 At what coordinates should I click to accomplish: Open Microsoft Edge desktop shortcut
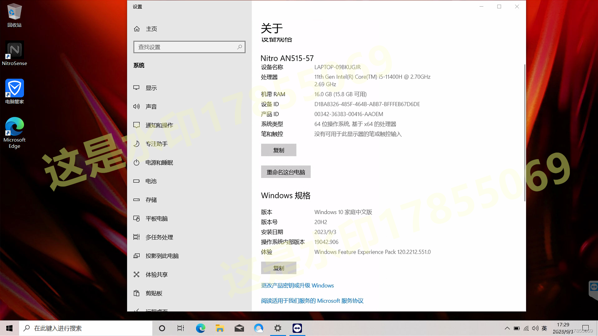[14, 133]
